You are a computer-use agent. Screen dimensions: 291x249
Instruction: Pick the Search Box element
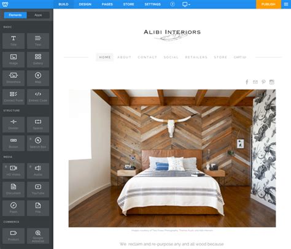pyautogui.click(x=38, y=143)
